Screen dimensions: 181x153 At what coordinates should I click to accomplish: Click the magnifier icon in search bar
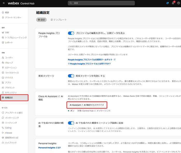click(x=71, y=3)
